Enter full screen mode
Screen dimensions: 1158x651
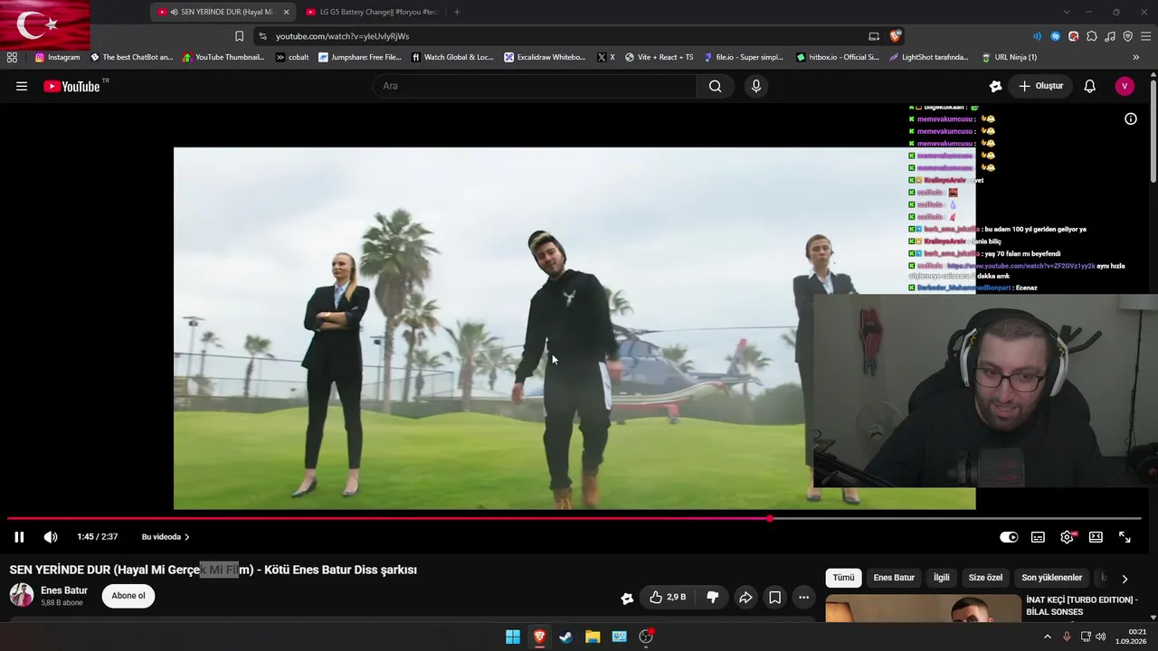click(1125, 537)
